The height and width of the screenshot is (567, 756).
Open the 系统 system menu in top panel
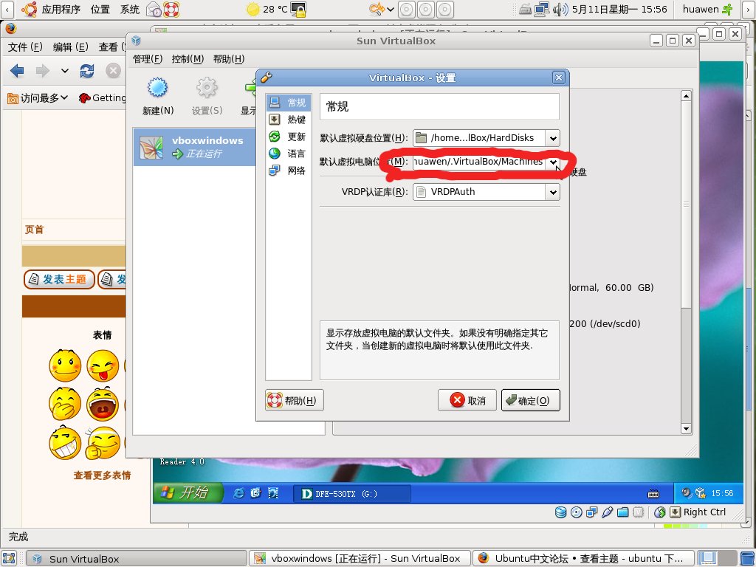[x=130, y=9]
